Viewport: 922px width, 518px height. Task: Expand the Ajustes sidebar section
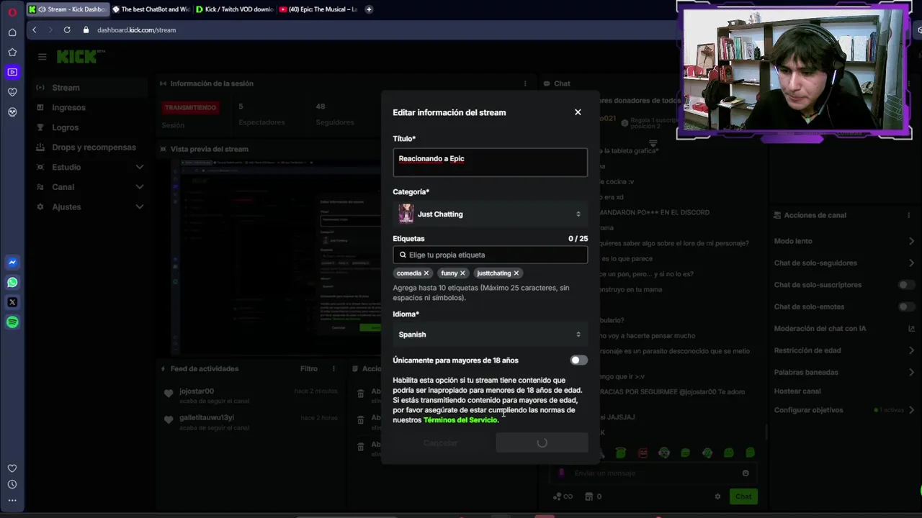(x=140, y=207)
